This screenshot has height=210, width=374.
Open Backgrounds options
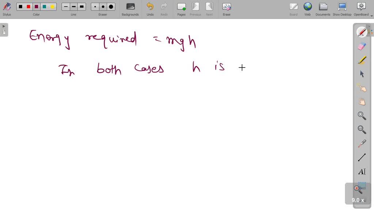point(130,9)
